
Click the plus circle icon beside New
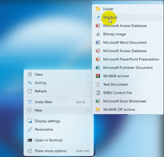(30, 110)
